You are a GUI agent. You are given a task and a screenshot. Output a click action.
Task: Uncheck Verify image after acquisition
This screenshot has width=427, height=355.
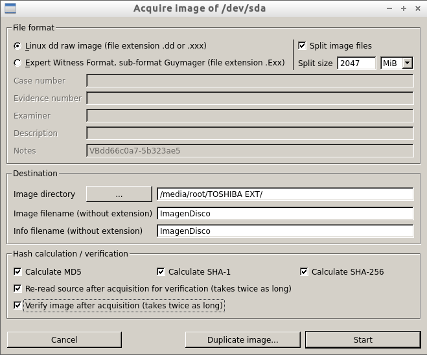[18, 305]
